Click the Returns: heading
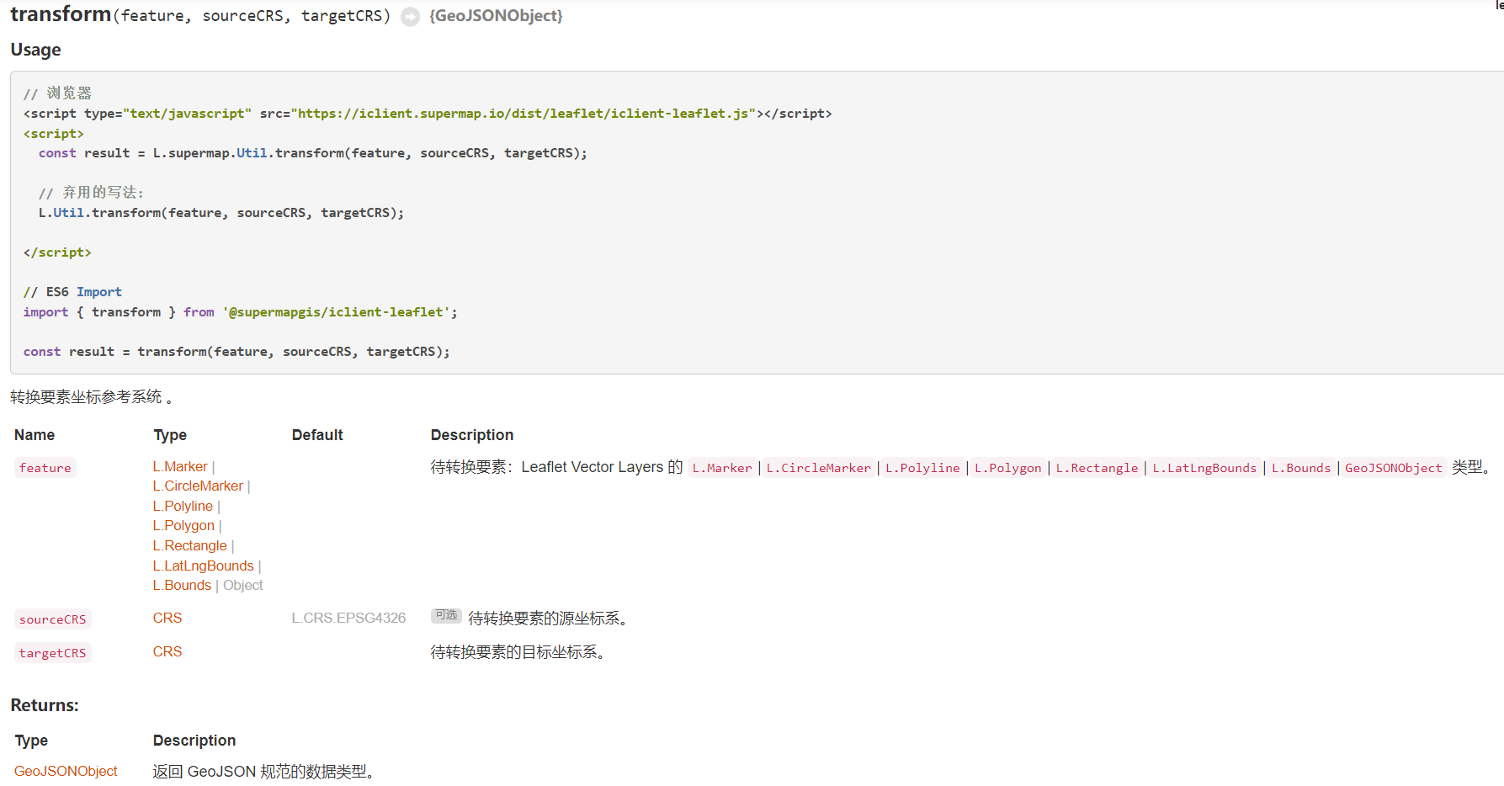 click(45, 705)
